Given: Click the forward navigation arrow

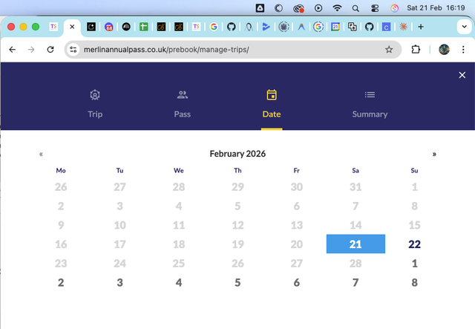Looking at the screenshot, I should point(31,50).
